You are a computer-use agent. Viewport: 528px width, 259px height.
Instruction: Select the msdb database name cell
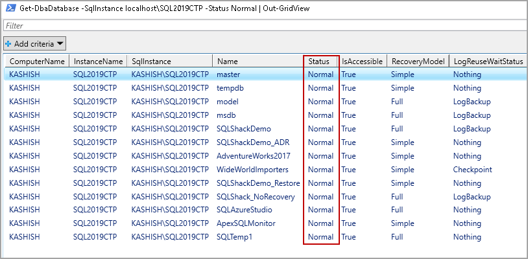coord(226,115)
